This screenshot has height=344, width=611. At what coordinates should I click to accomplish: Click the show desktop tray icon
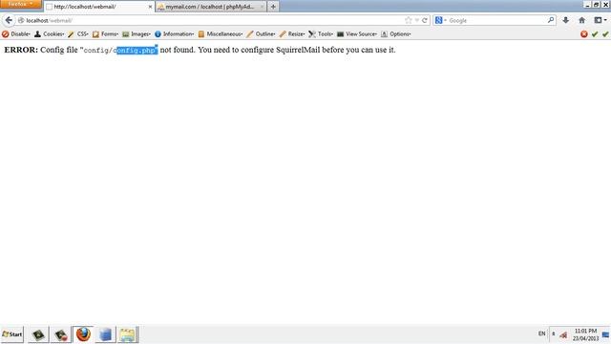point(605,334)
